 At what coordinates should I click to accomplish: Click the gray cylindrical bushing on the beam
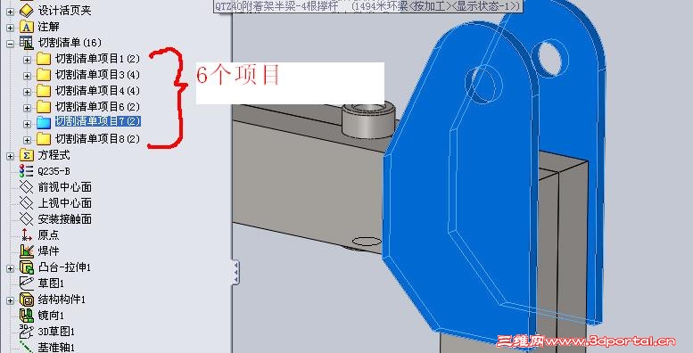[x=368, y=119]
